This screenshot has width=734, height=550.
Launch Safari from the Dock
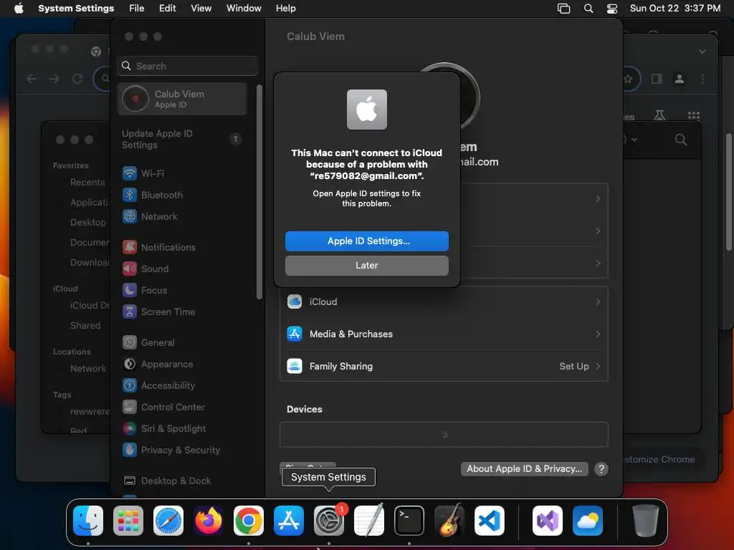[x=168, y=521]
